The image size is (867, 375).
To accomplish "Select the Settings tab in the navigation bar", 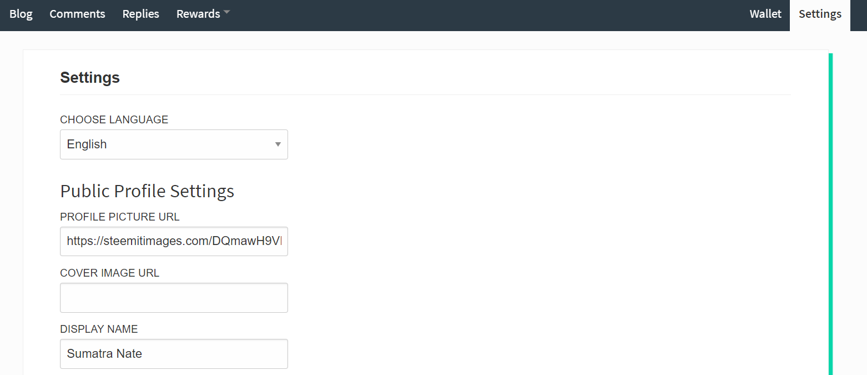I will tap(820, 15).
